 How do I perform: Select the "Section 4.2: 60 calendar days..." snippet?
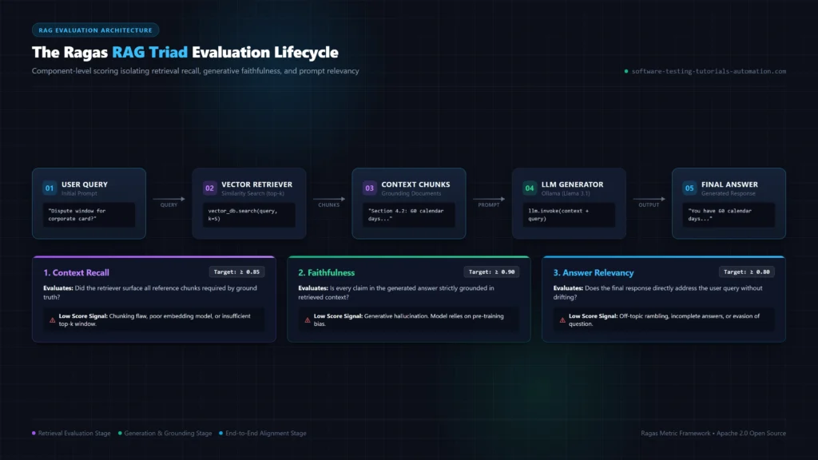click(x=409, y=215)
